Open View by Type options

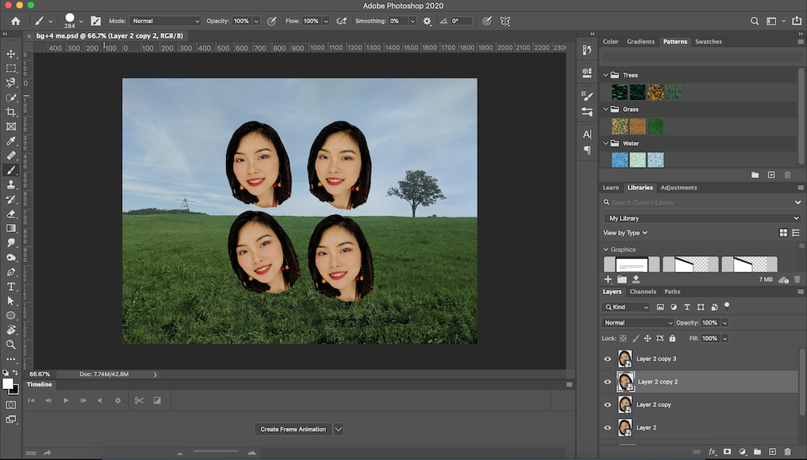pos(626,233)
